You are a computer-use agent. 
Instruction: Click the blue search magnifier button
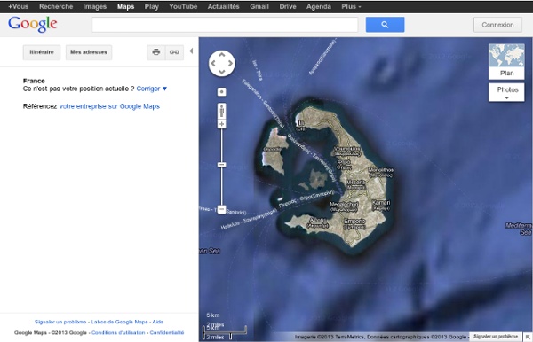click(385, 25)
